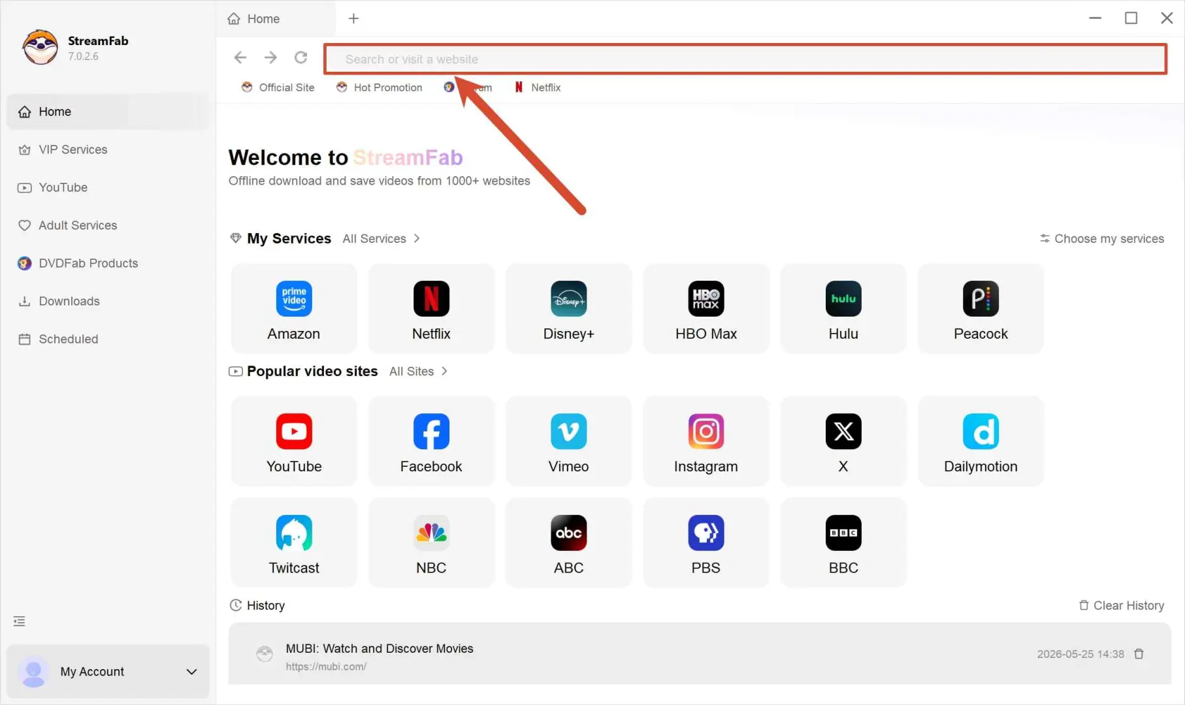The image size is (1185, 705).
Task: Minimize the StreamFab window
Action: pos(1096,18)
